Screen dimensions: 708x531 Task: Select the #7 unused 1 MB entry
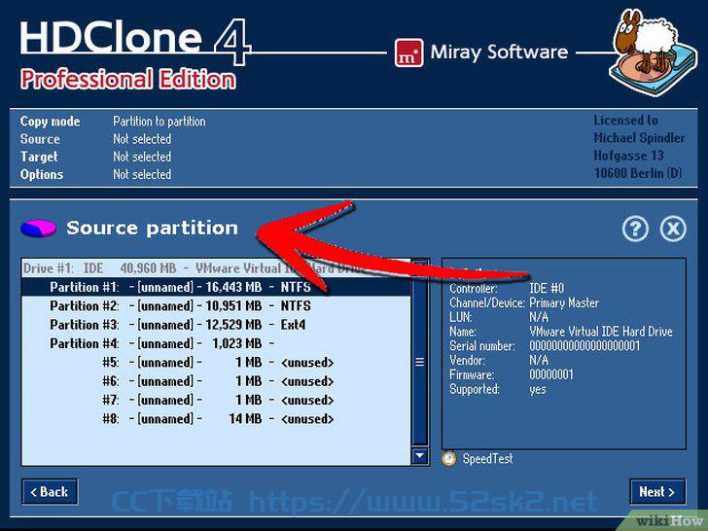pyautogui.click(x=216, y=400)
